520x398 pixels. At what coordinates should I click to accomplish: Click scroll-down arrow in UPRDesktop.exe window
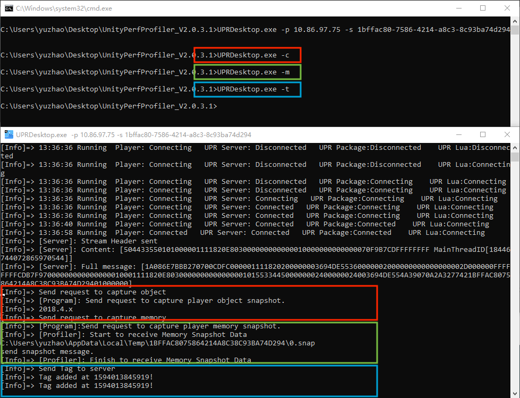[x=515, y=393]
